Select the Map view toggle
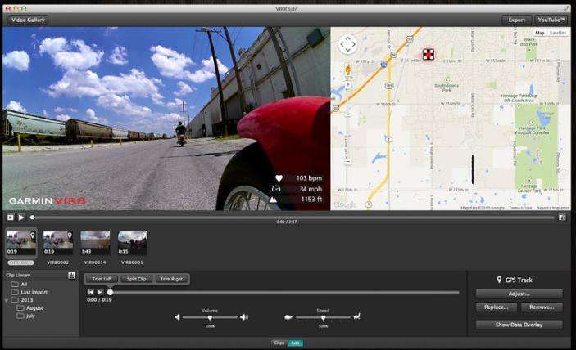The image size is (576, 350). click(x=540, y=33)
